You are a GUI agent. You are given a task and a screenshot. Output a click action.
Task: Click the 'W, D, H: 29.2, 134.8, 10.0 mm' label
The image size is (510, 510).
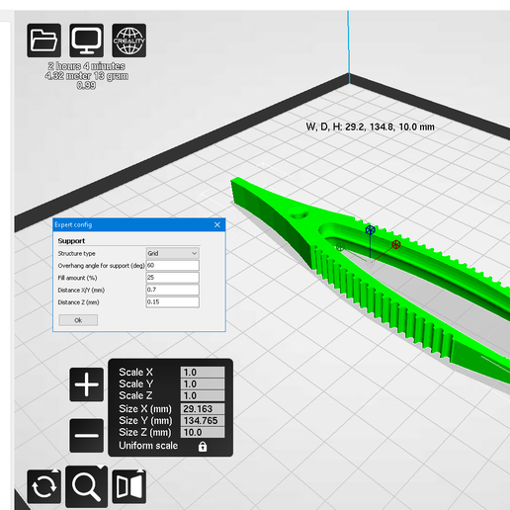pos(370,127)
